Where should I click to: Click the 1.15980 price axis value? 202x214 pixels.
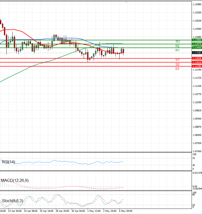point(197,4)
